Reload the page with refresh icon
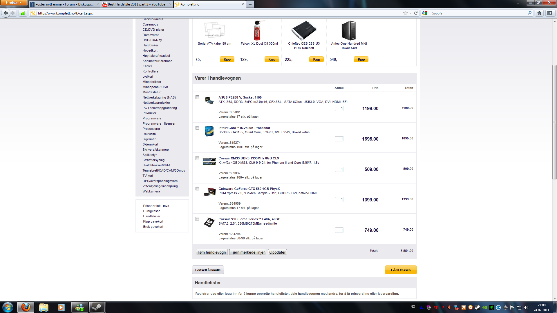The height and width of the screenshot is (313, 557). click(x=416, y=13)
